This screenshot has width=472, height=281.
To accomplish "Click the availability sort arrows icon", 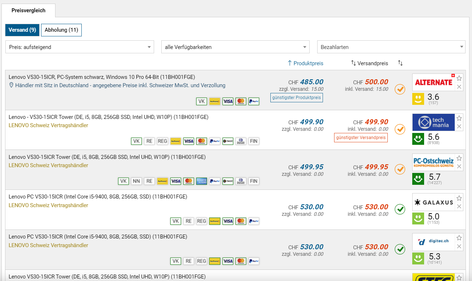I will pyautogui.click(x=400, y=63).
